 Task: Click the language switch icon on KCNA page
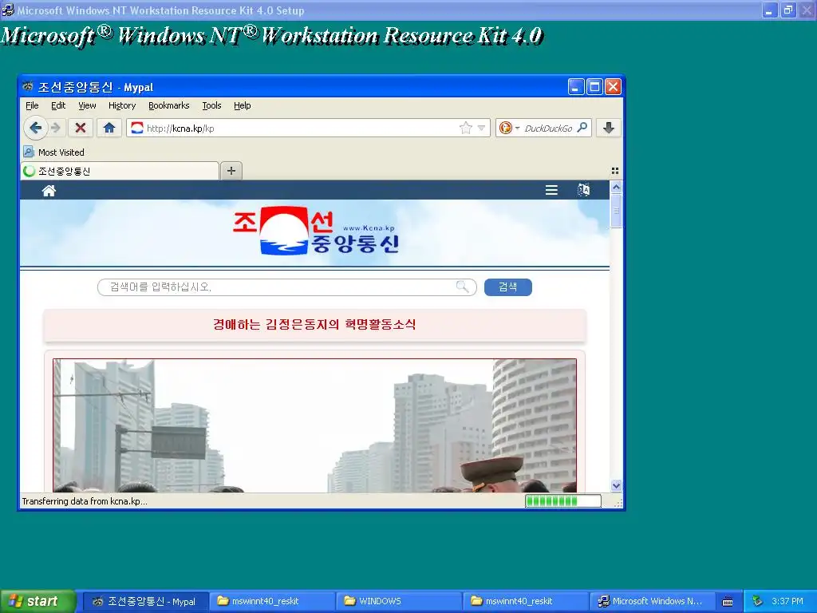583,190
